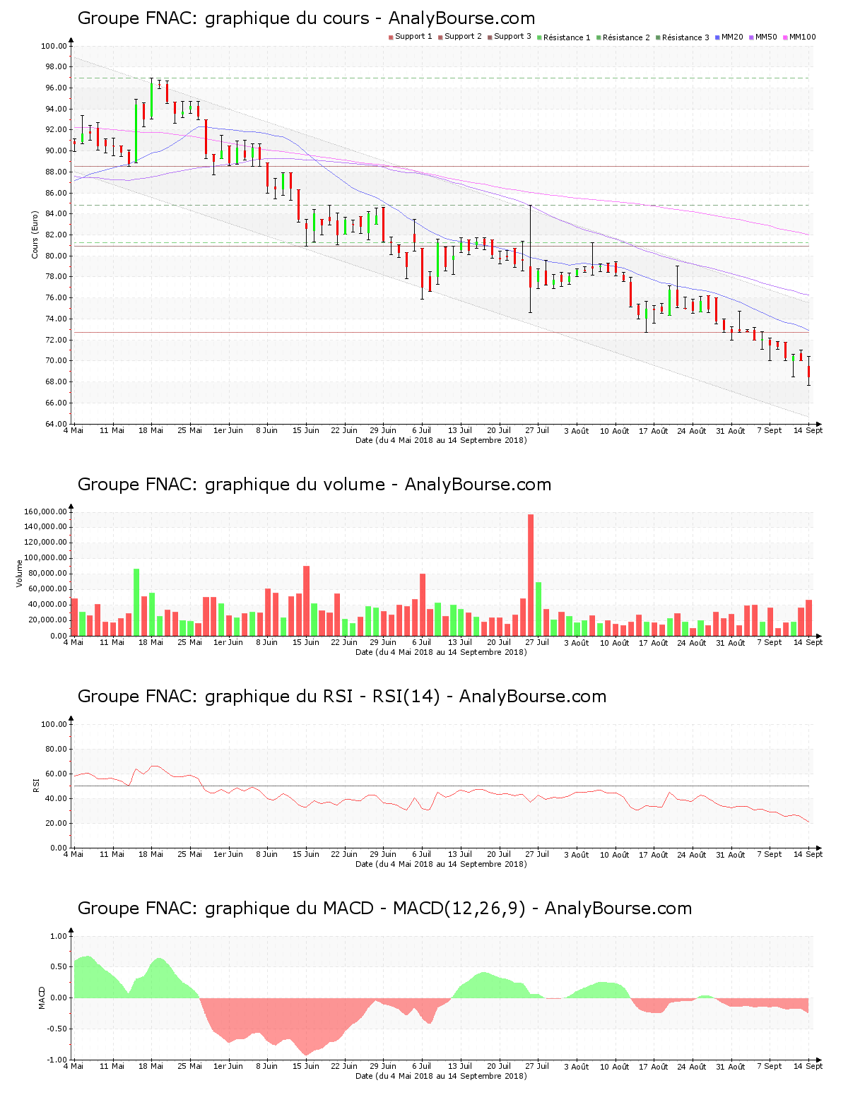Select the Résistance 3 legend entry
This screenshot has width=848, height=1095.
(x=682, y=37)
